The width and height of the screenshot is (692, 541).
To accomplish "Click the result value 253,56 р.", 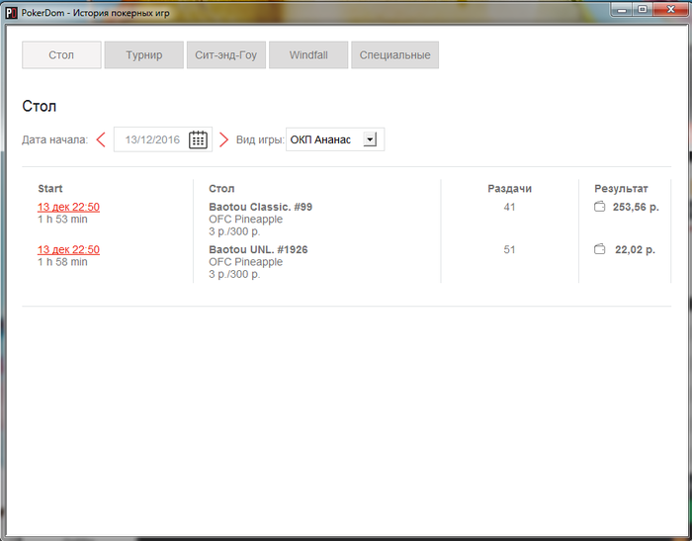I will pos(636,207).
